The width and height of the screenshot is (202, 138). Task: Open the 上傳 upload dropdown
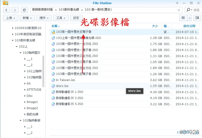point(10,18)
